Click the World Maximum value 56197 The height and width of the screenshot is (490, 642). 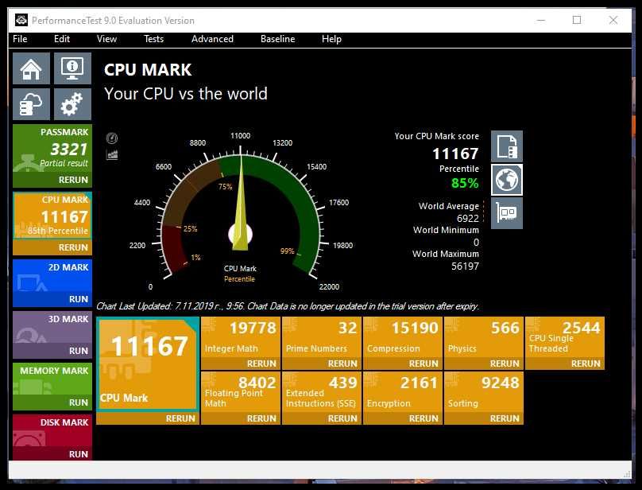[465, 266]
